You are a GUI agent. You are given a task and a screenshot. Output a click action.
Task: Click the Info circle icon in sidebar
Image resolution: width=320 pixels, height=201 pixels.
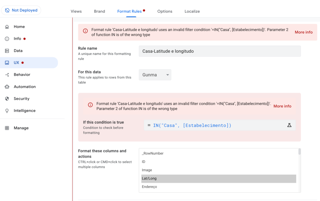pyautogui.click(x=7, y=39)
